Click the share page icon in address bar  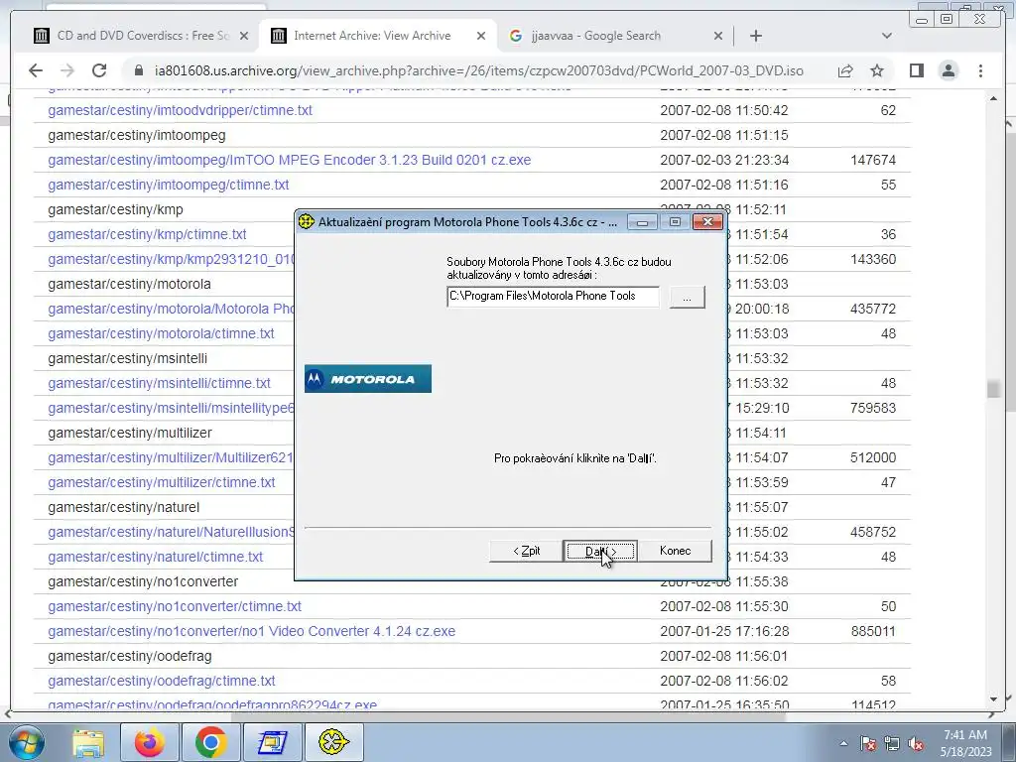(x=845, y=70)
